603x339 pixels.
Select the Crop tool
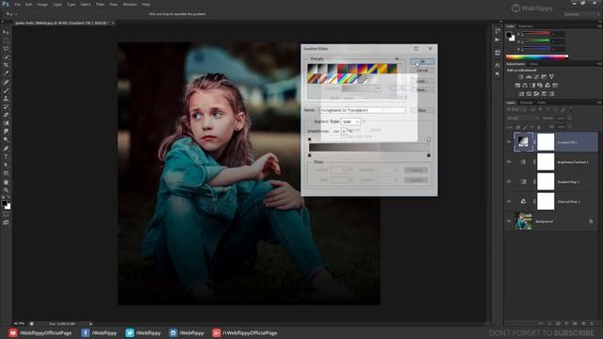click(x=6, y=65)
